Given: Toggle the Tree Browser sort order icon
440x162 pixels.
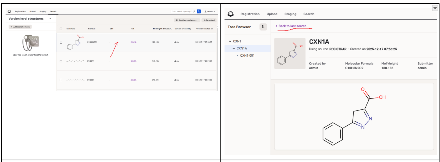Looking at the screenshot, I should [x=263, y=27].
